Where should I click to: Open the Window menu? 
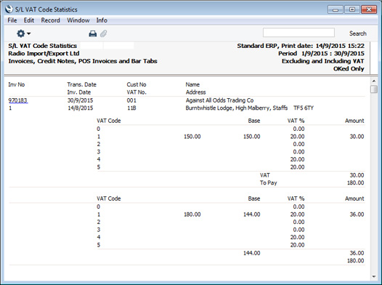pos(78,20)
